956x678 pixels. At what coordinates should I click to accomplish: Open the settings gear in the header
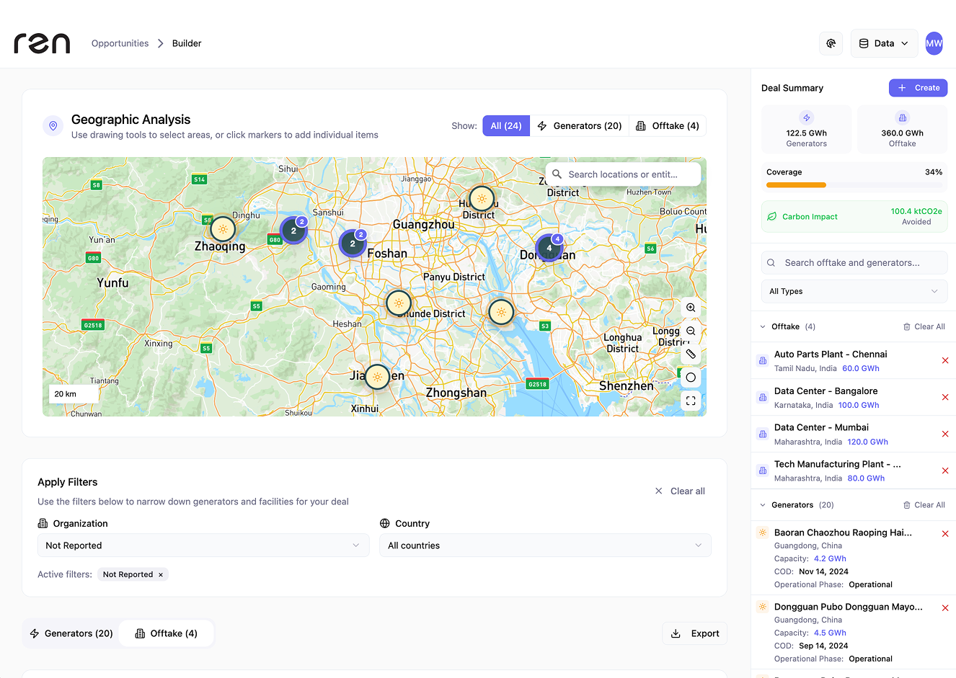point(831,43)
